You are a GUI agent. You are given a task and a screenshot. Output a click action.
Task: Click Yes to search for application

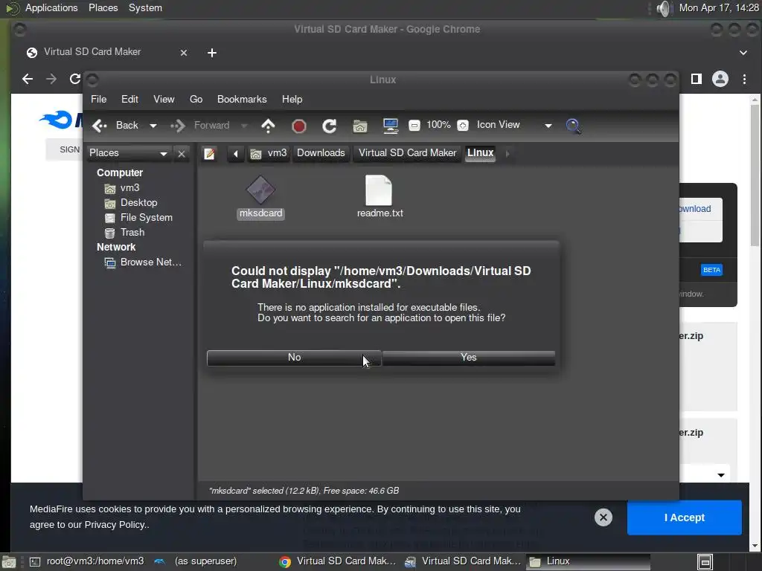click(469, 358)
